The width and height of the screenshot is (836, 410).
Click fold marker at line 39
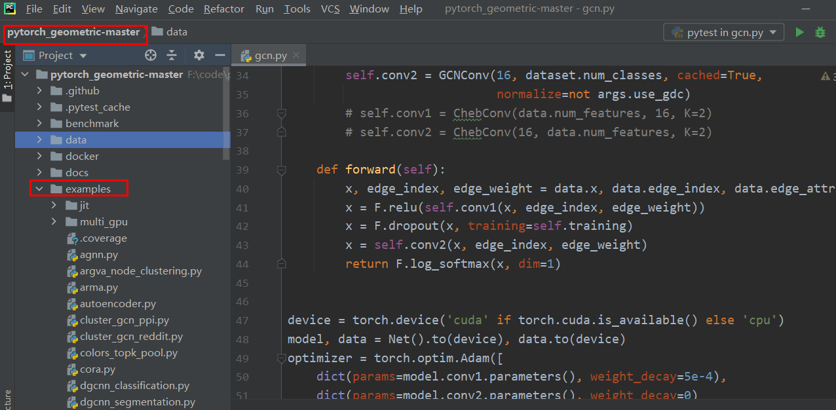point(282,170)
